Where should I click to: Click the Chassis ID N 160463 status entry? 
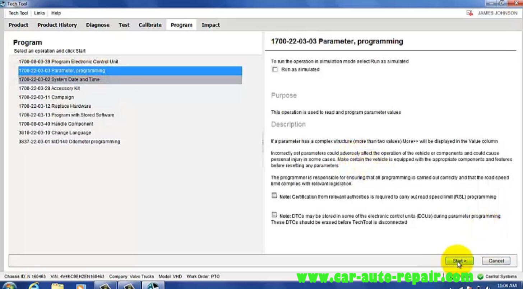(25, 276)
